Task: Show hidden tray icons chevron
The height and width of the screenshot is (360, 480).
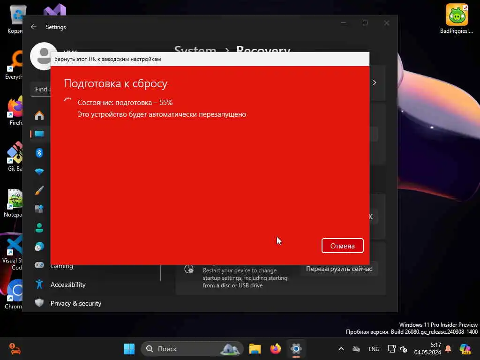Action: click(341, 349)
